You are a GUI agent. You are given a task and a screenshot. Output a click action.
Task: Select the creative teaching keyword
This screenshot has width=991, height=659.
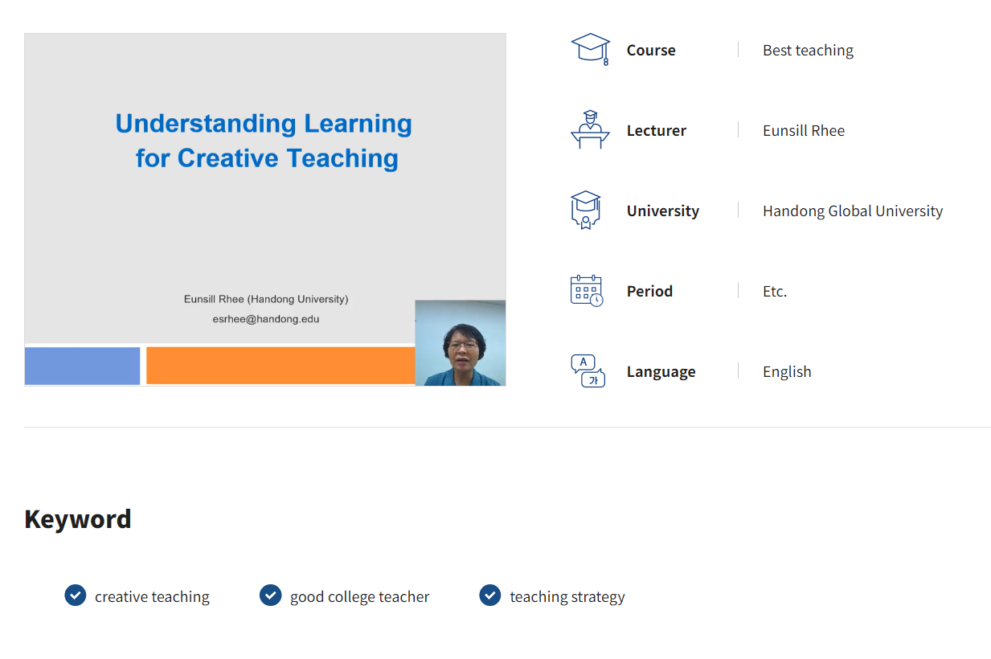click(x=152, y=596)
